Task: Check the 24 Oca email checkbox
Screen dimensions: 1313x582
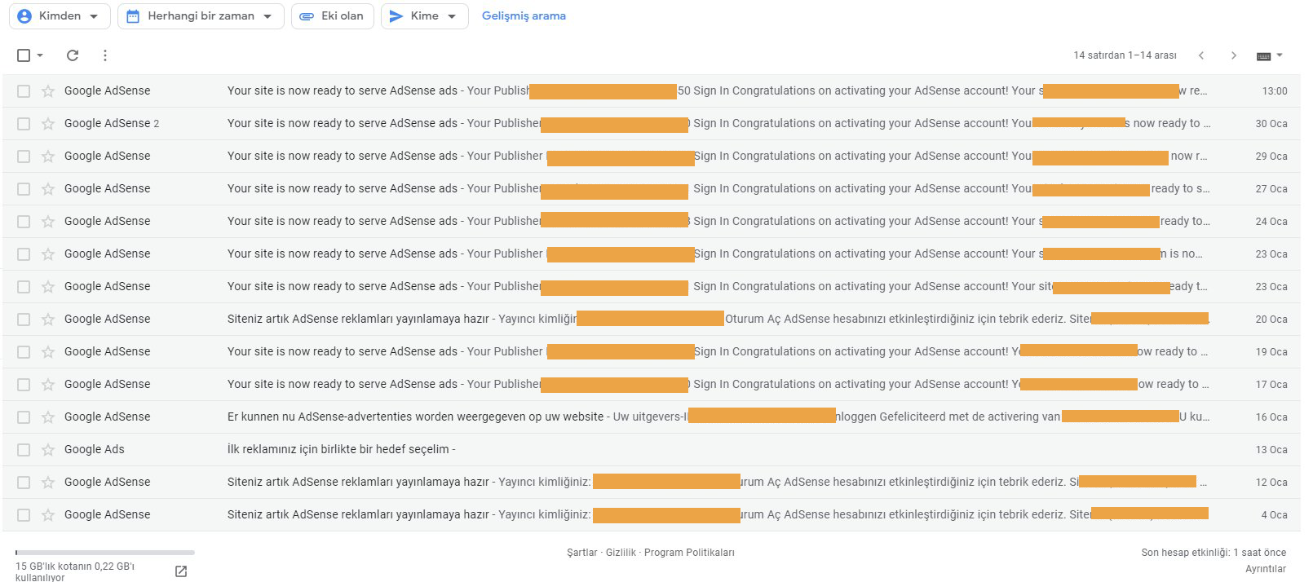Action: pos(24,222)
